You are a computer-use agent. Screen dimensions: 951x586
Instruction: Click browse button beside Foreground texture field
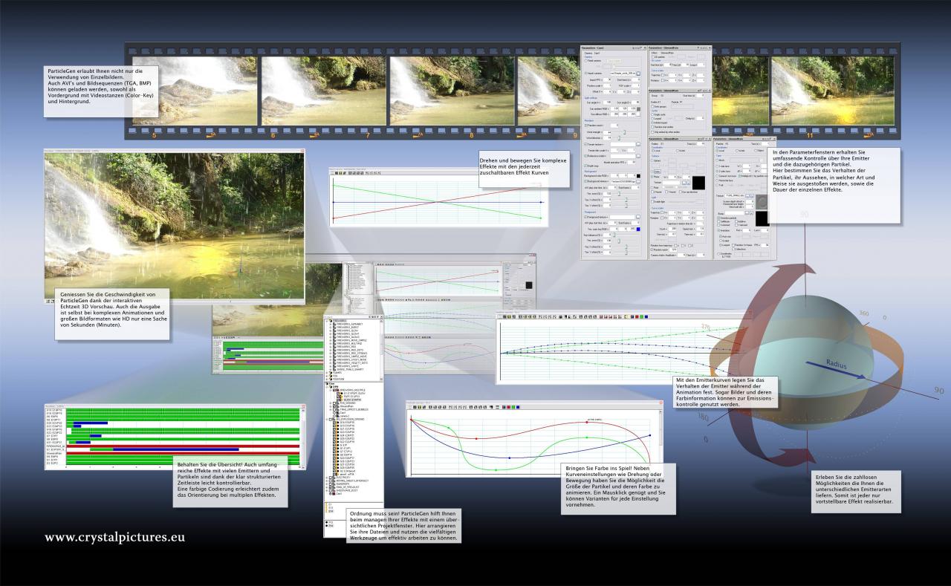(638, 217)
